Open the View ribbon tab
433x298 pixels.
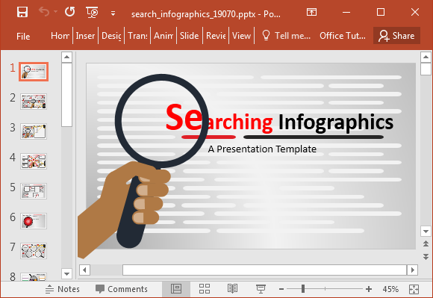(241, 36)
